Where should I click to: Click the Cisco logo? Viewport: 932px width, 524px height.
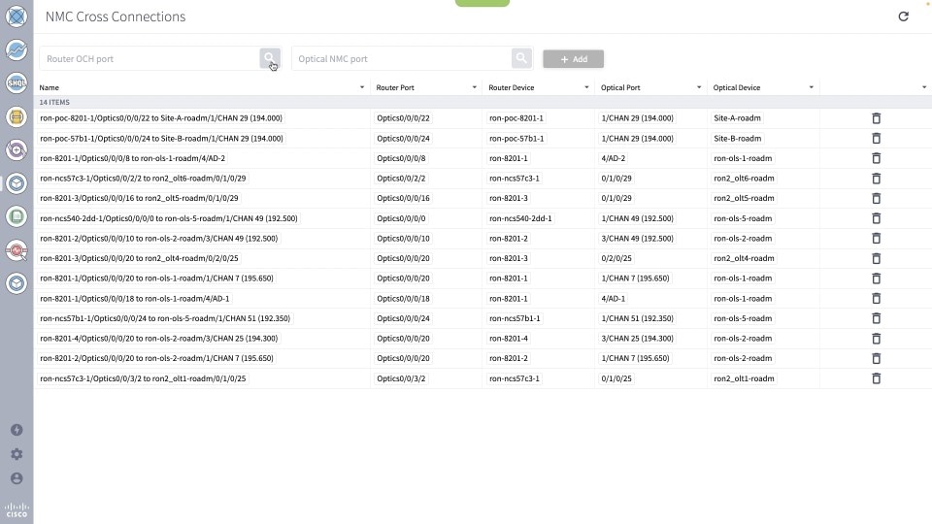click(x=17, y=510)
